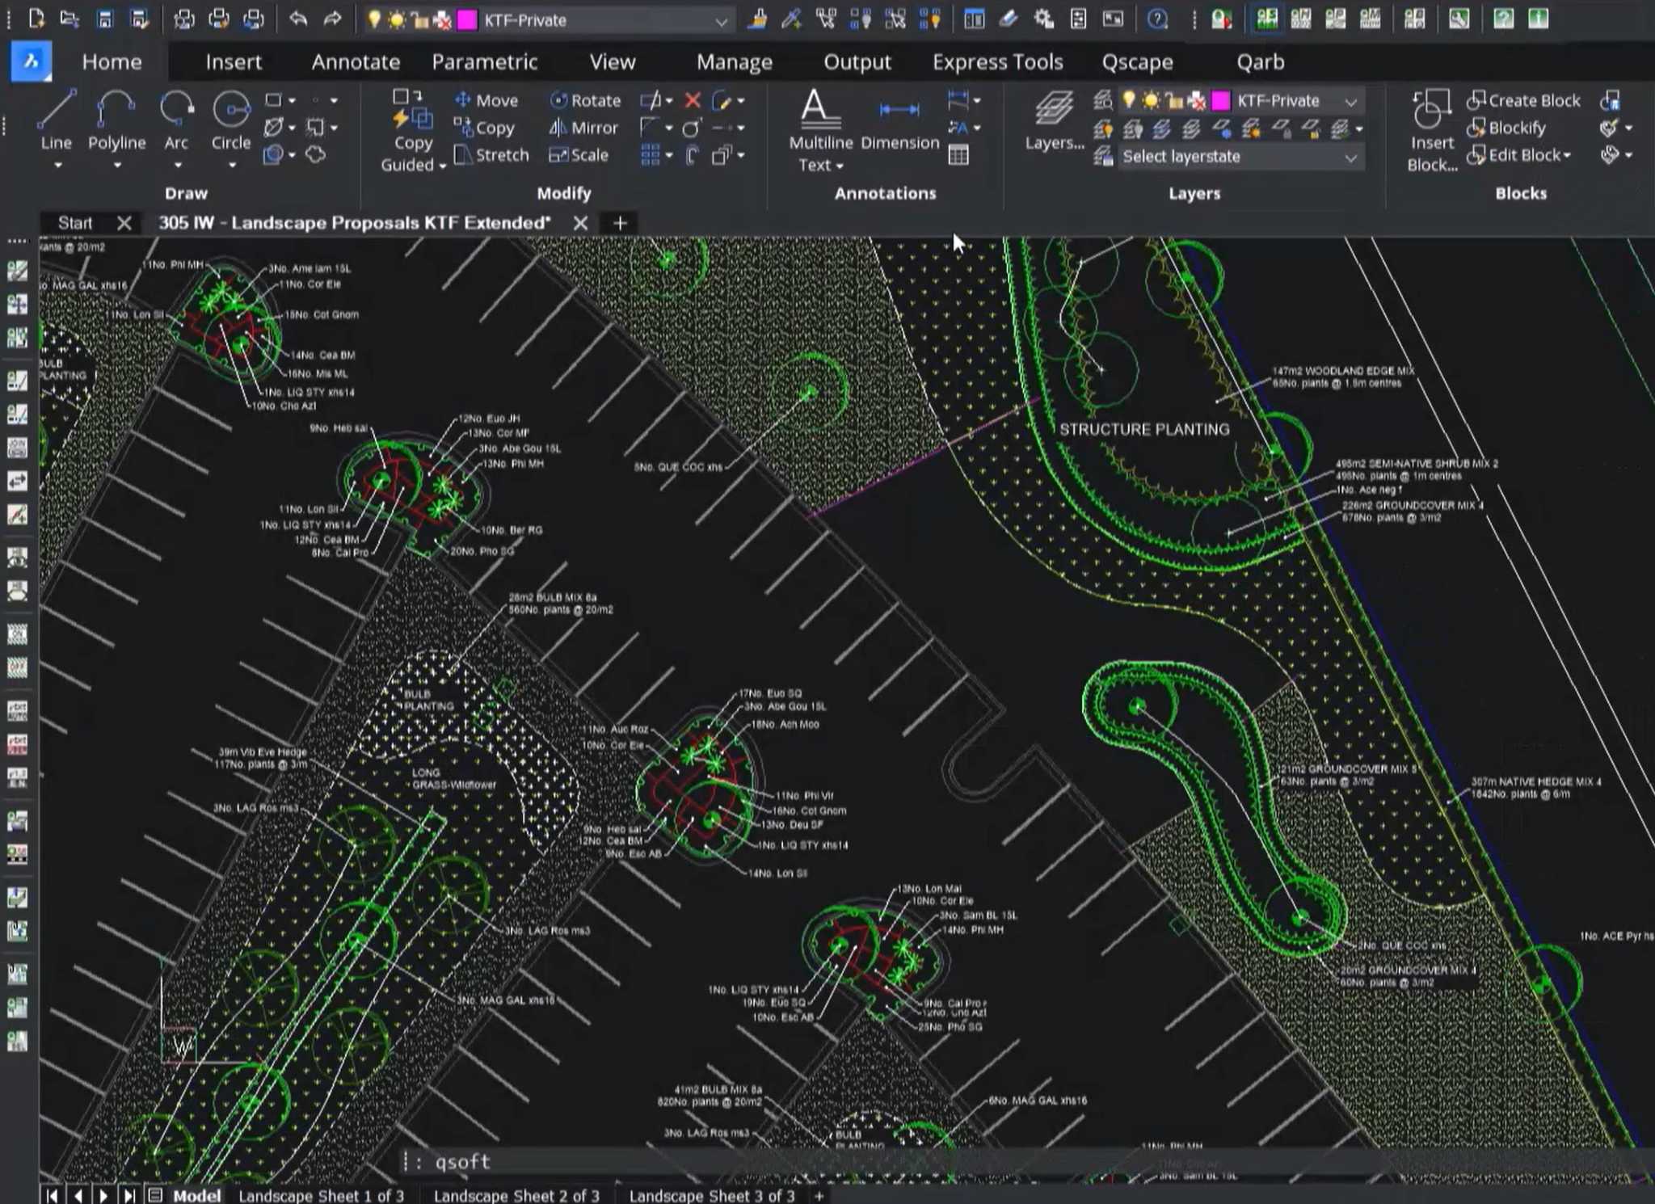Viewport: 1655px width, 1204px height.
Task: Click the Stretch button
Action: 491,154
